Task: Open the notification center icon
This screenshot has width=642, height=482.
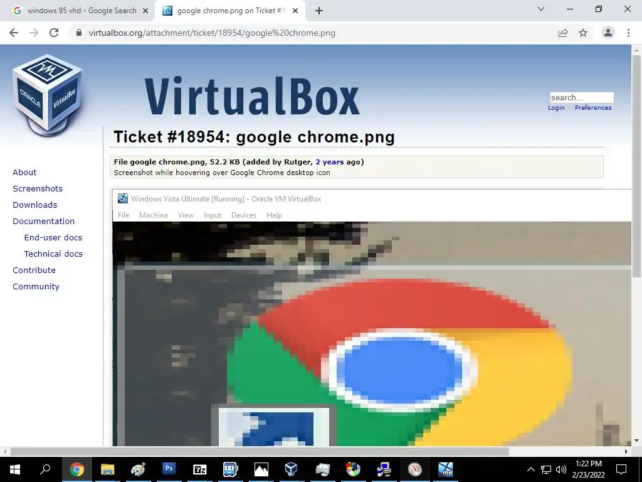Action: [621, 469]
